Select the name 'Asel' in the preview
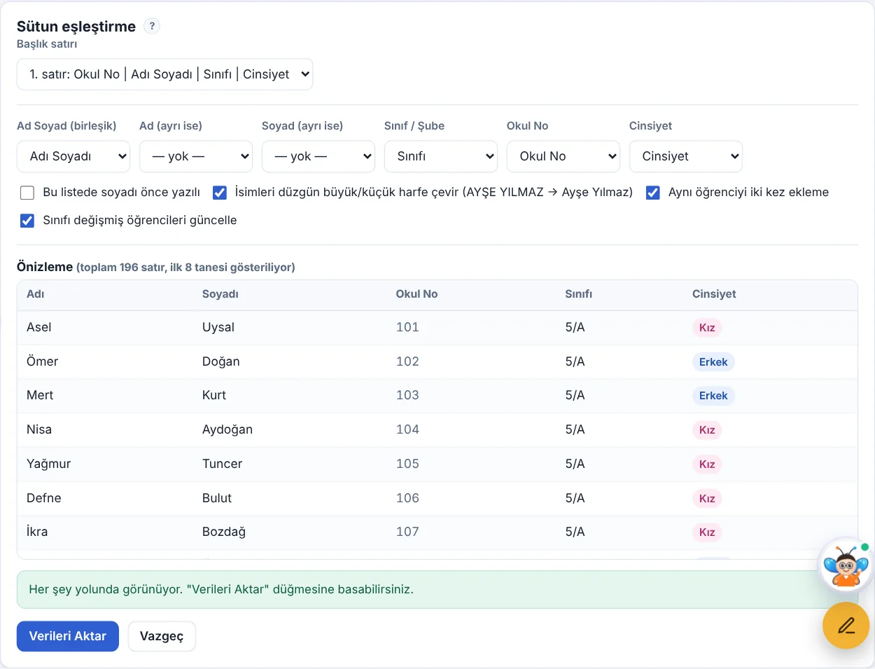This screenshot has height=669, width=875. 39,327
